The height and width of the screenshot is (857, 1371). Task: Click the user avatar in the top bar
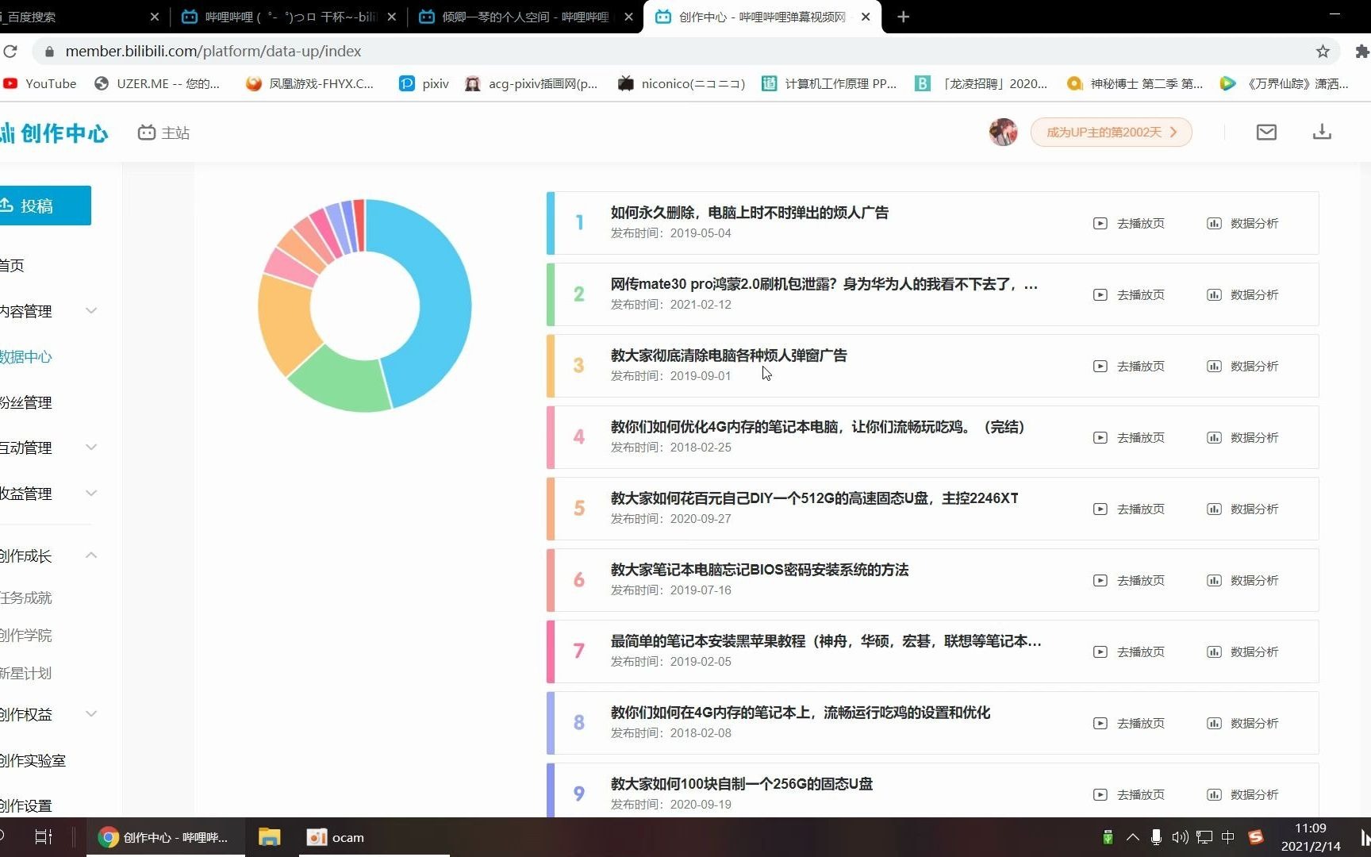click(1003, 132)
